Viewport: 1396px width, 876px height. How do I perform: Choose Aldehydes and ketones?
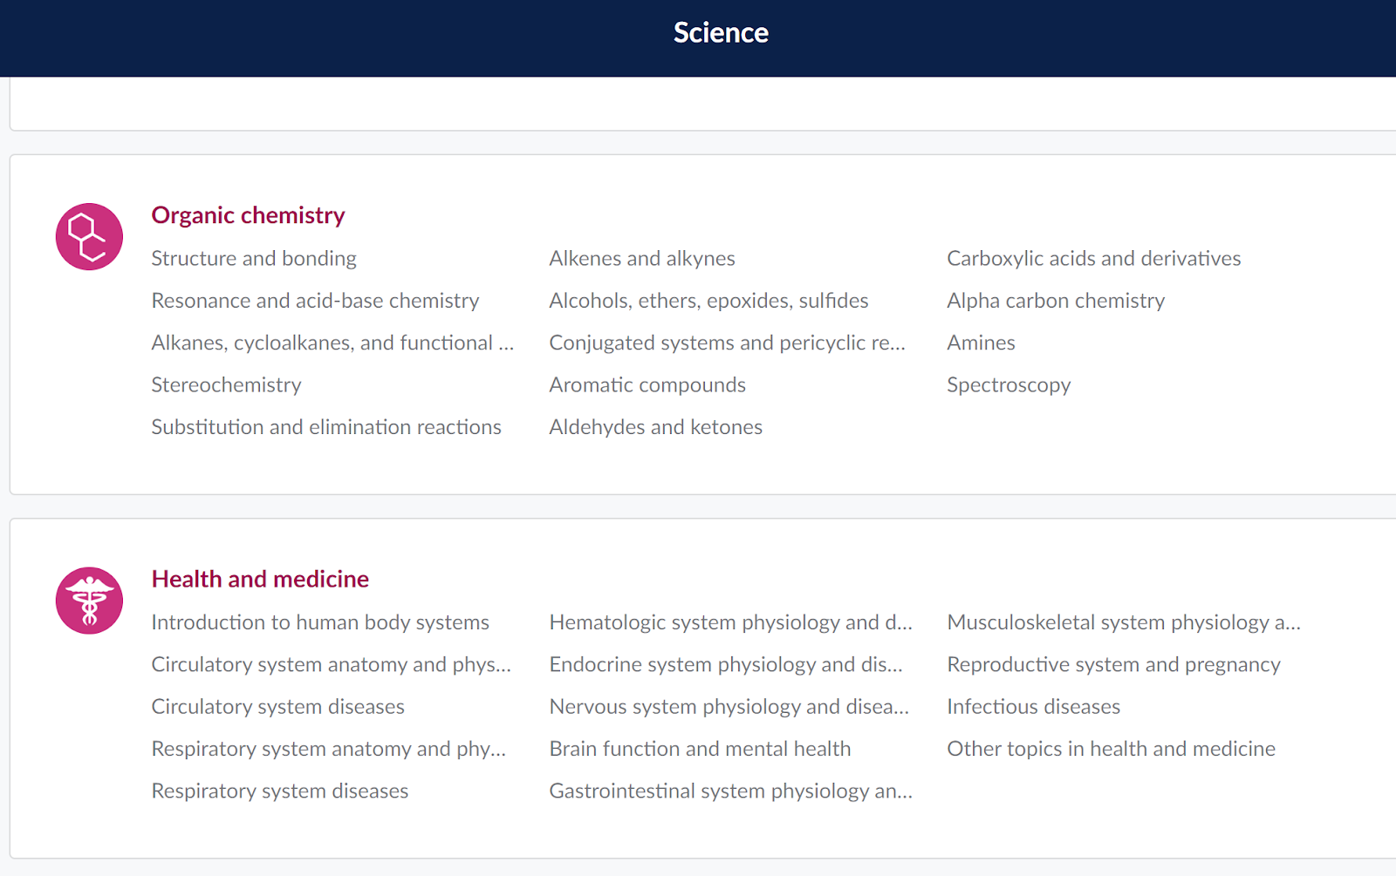pyautogui.click(x=656, y=427)
